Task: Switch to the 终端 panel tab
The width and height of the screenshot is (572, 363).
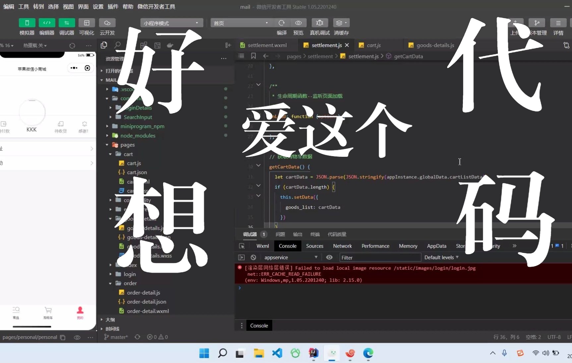Action: click(x=315, y=234)
